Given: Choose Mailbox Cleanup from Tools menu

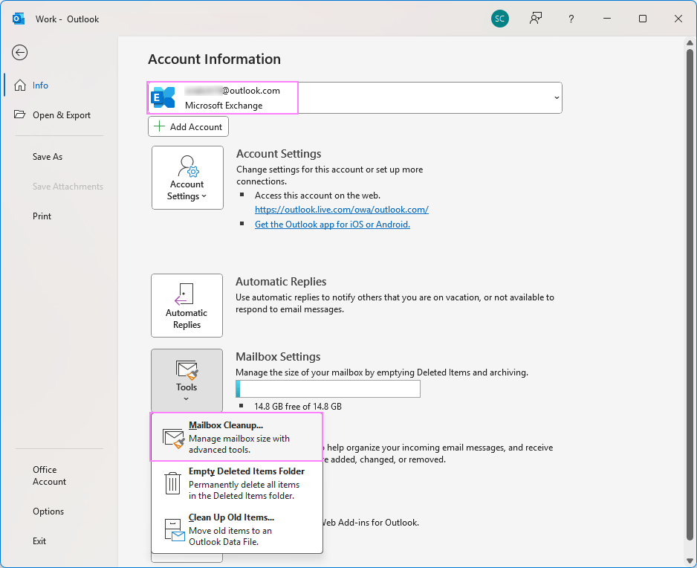Looking at the screenshot, I should click(236, 437).
